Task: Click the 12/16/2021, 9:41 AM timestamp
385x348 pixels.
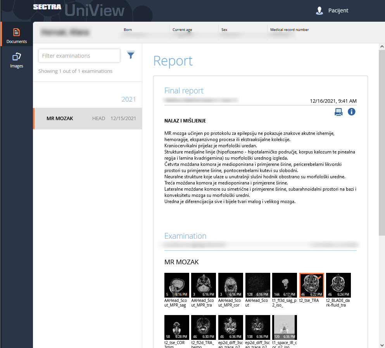Action: (333, 101)
